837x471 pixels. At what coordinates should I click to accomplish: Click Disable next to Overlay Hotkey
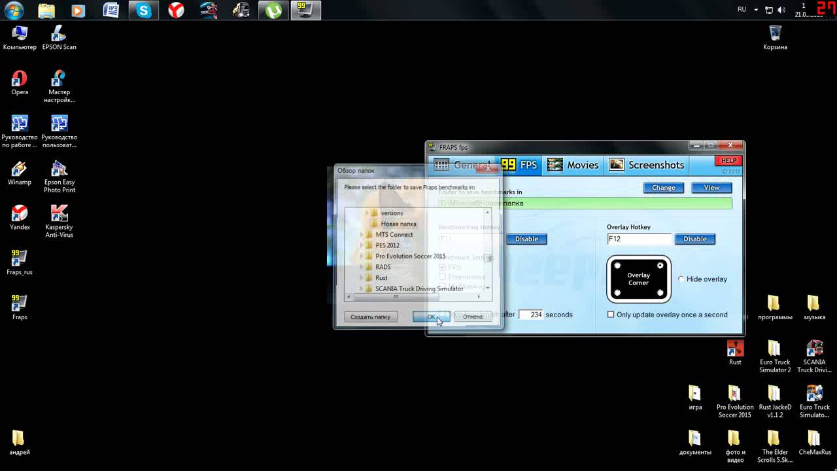coord(695,239)
